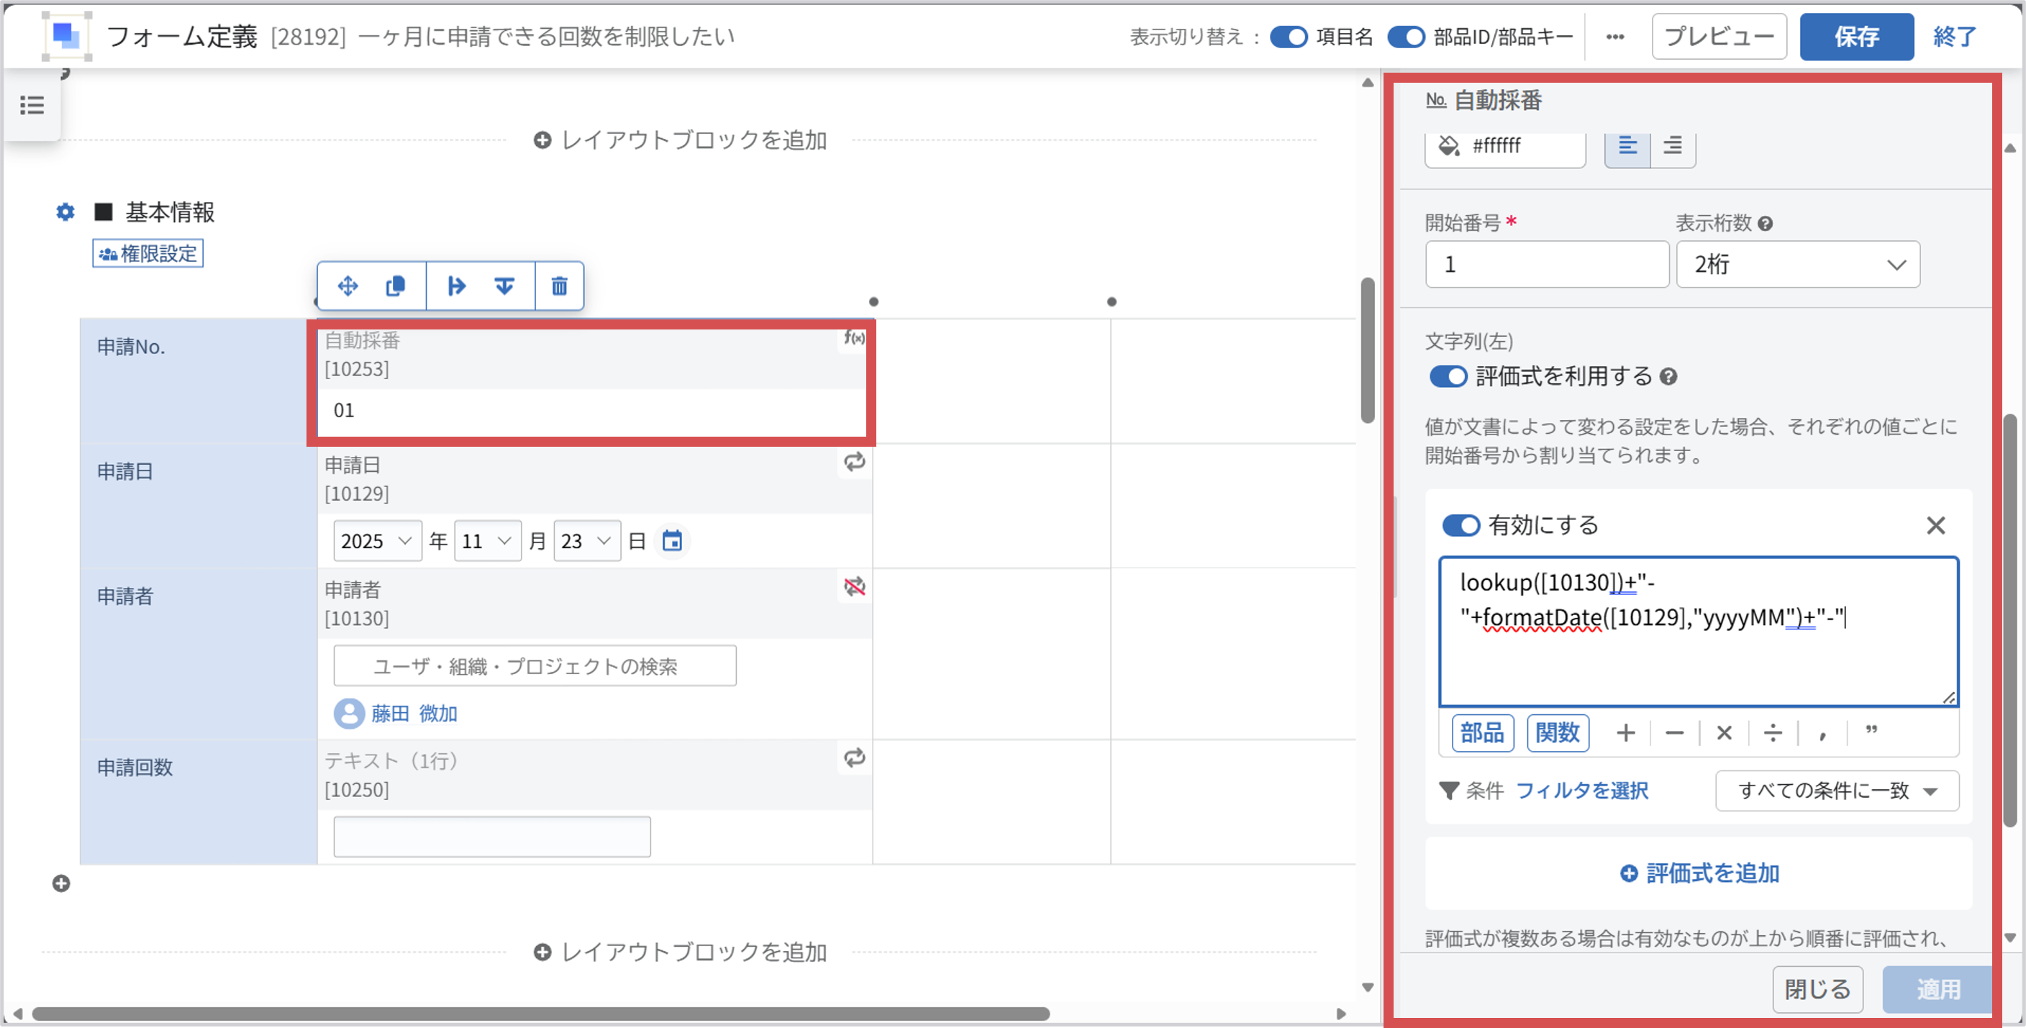Click the sync icon on 申請日 part
The image size is (2026, 1028).
click(x=854, y=462)
